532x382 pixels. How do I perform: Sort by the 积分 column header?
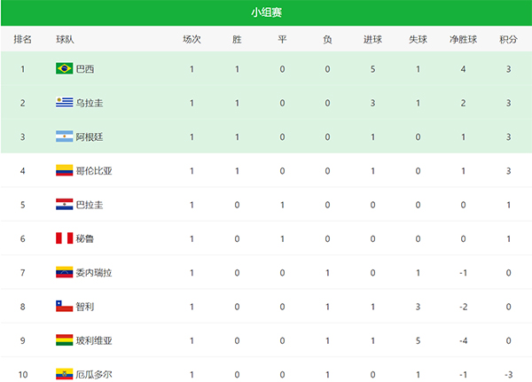coord(508,40)
